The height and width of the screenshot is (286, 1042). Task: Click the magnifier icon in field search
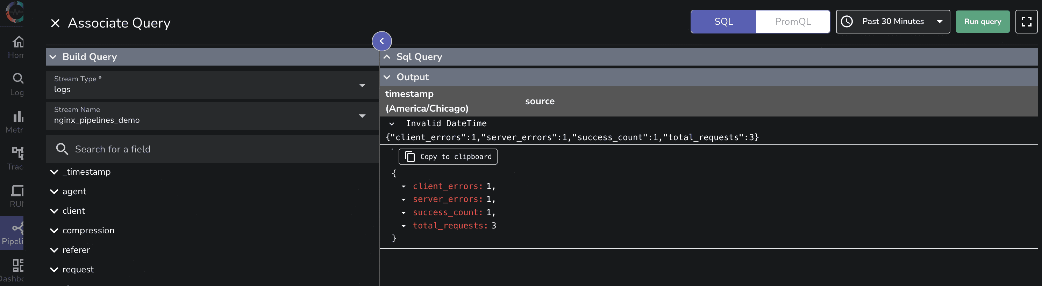point(62,149)
